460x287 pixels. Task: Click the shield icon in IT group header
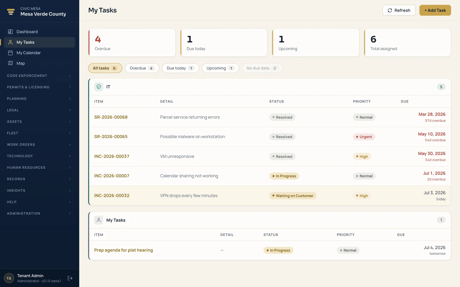click(x=99, y=87)
